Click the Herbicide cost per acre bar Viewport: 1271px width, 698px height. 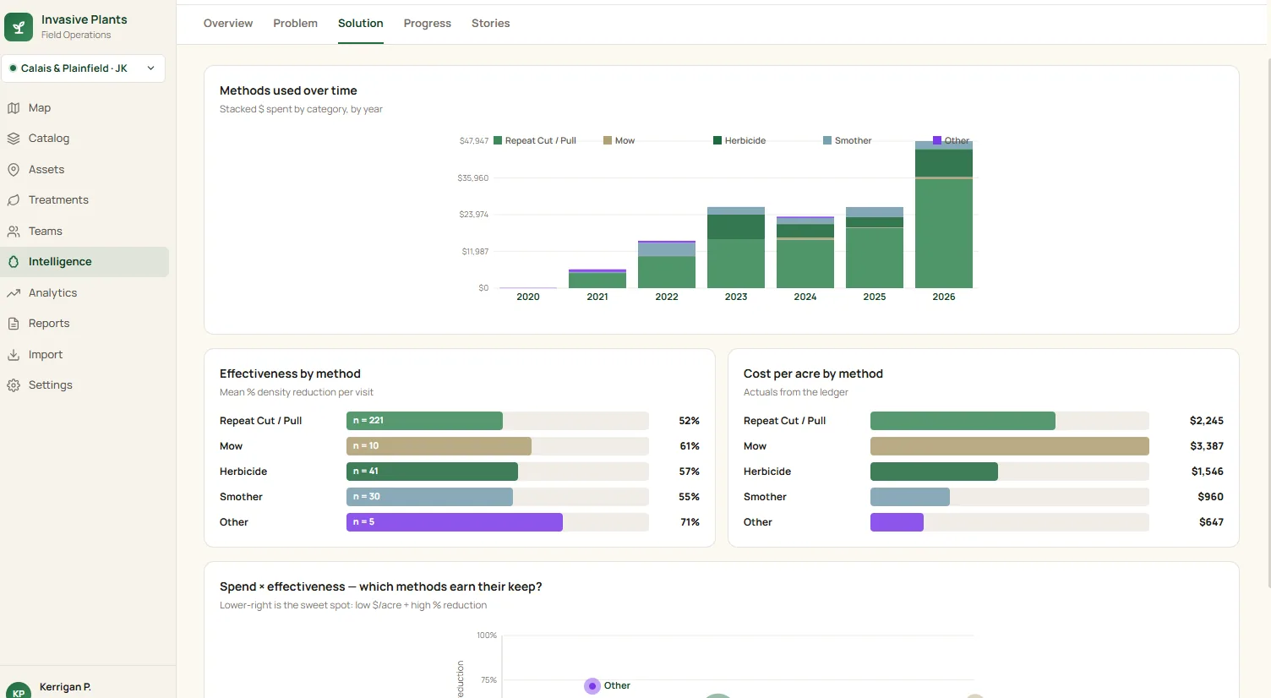pyautogui.click(x=934, y=472)
